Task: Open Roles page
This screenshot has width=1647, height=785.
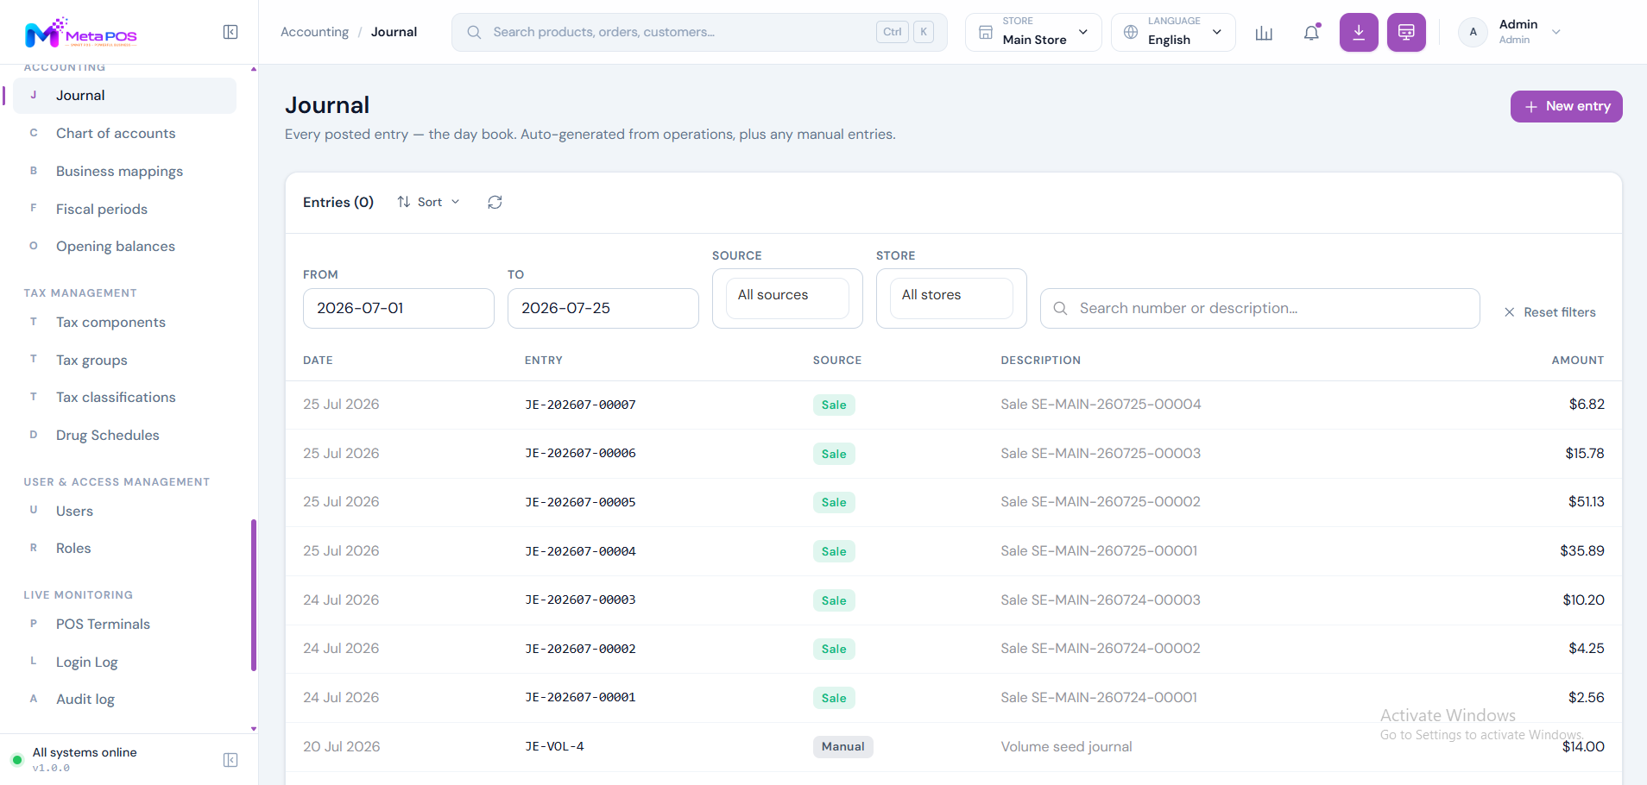Action: [124, 549]
